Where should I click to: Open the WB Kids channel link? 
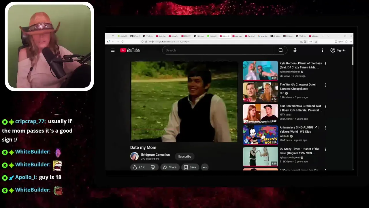[285, 136]
